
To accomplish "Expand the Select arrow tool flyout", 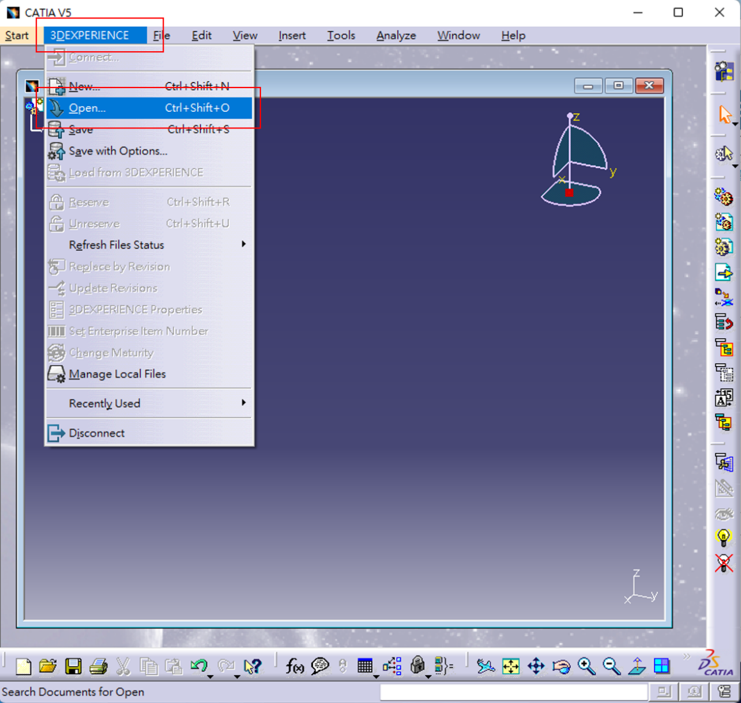I will tap(735, 124).
